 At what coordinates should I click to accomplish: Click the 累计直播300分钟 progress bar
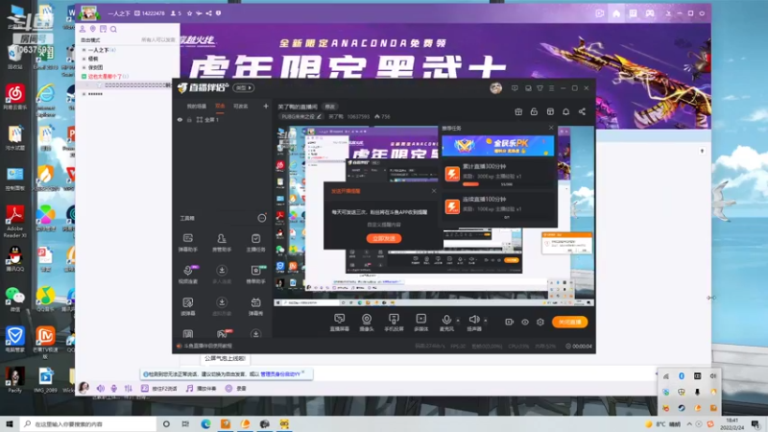(470, 184)
